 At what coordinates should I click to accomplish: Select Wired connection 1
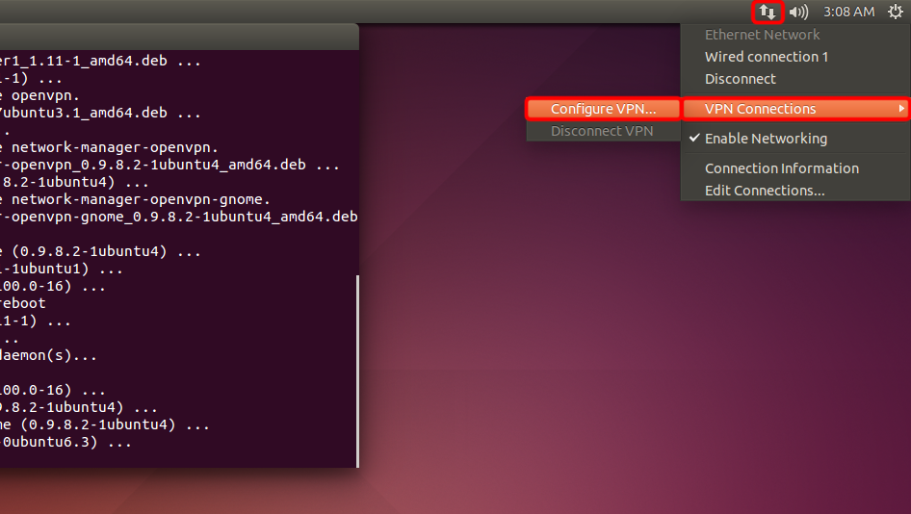tap(766, 57)
